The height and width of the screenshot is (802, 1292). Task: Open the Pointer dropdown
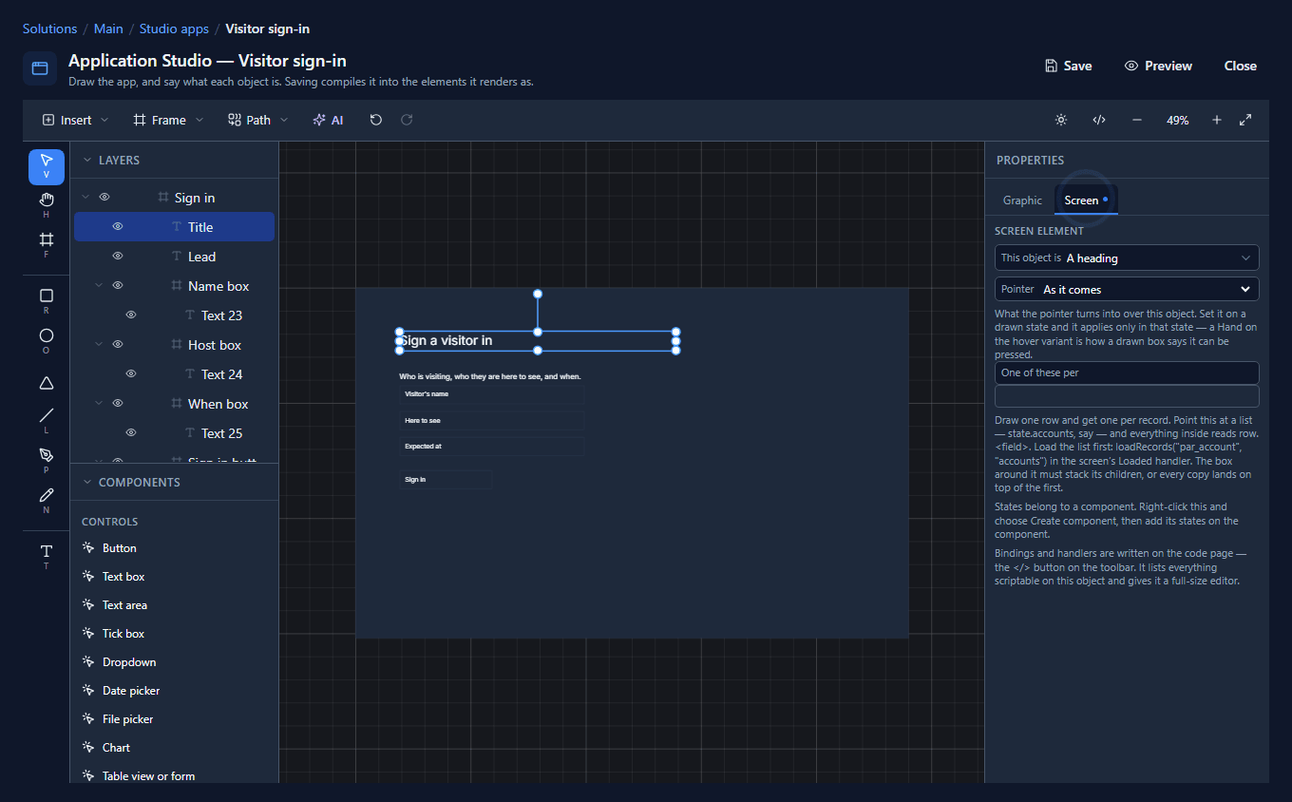click(x=1127, y=289)
